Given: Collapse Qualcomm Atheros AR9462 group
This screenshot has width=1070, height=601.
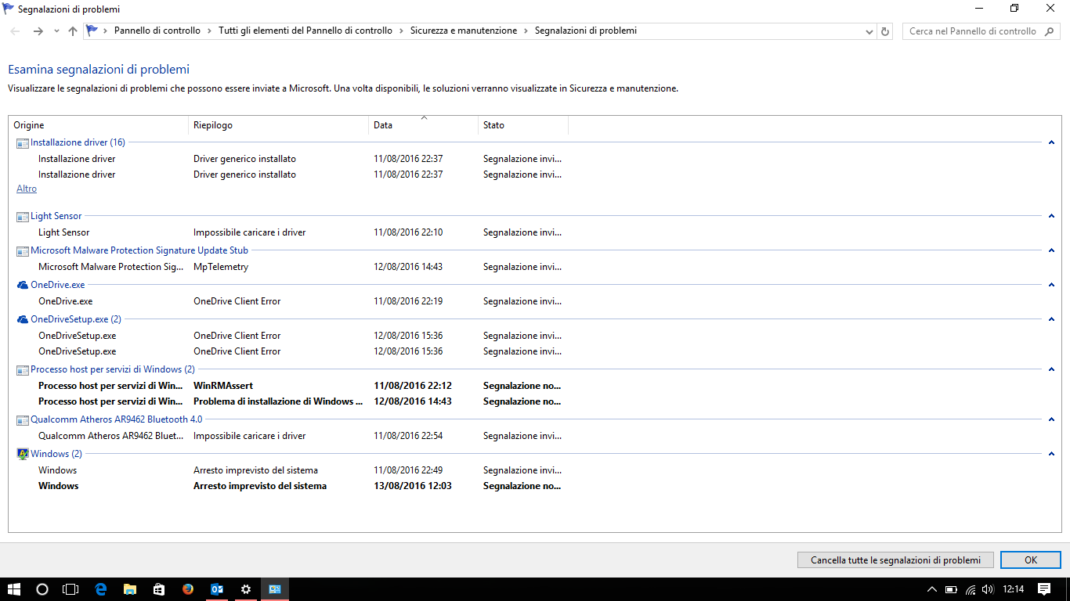Looking at the screenshot, I should [1051, 419].
